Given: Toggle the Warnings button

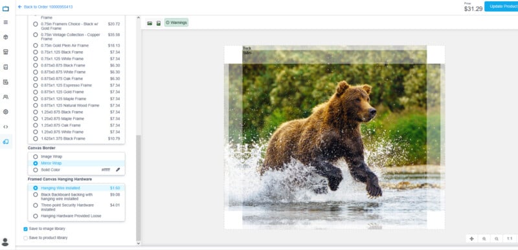Looking at the screenshot, I should (176, 23).
